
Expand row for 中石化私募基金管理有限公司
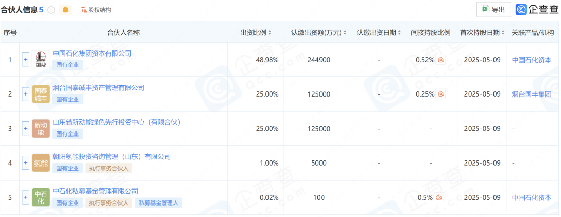pos(25,197)
